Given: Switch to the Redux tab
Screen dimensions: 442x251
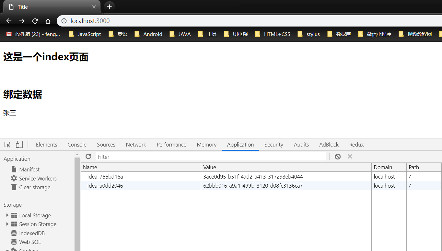Looking at the screenshot, I should [356, 145].
